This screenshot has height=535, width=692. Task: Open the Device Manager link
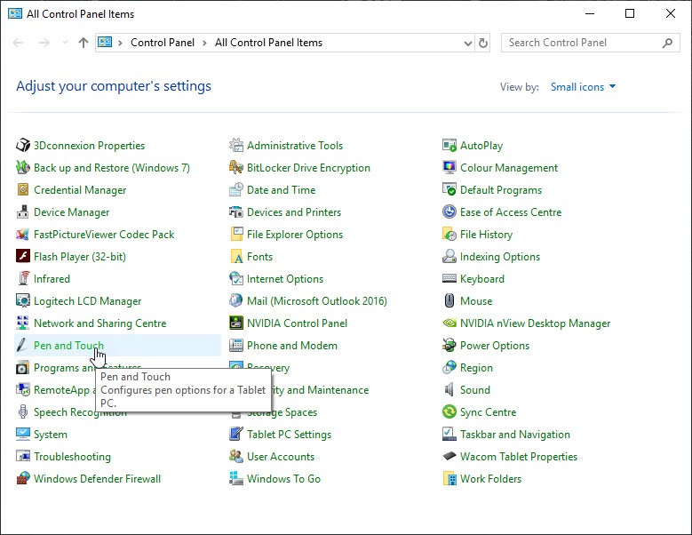click(71, 212)
